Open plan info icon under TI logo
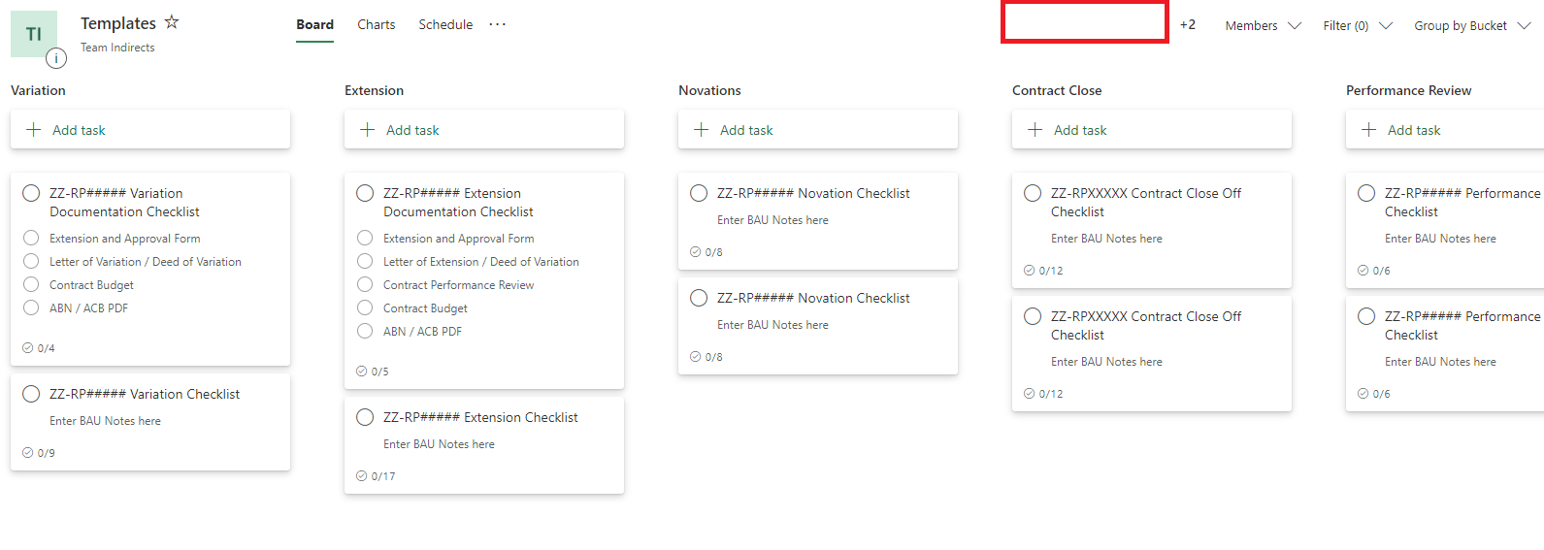This screenshot has height=550, width=1544. click(56, 58)
